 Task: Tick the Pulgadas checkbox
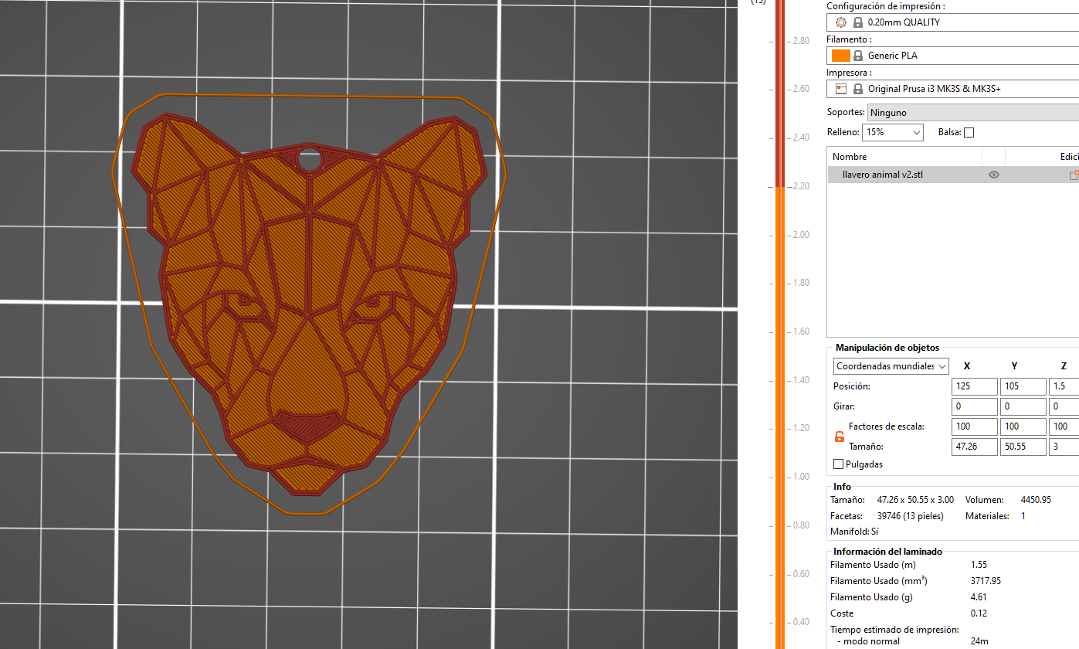[839, 464]
